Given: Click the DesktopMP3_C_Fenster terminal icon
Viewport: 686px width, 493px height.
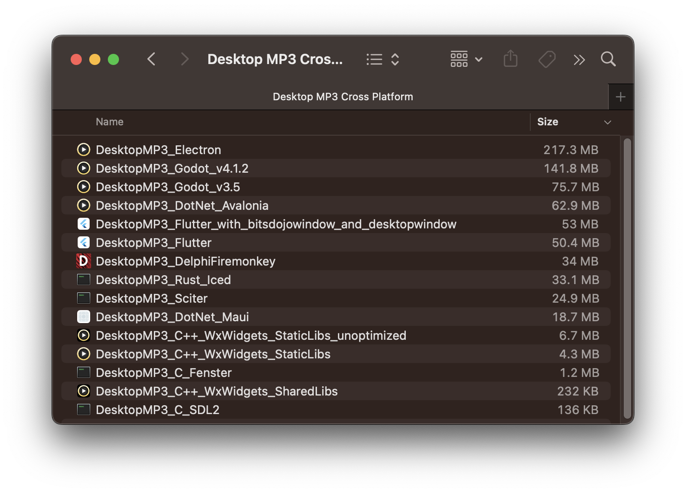Looking at the screenshot, I should pos(84,372).
